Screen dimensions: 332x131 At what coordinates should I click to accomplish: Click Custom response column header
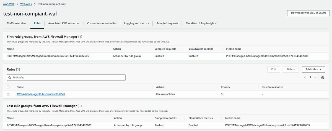tap(273, 87)
